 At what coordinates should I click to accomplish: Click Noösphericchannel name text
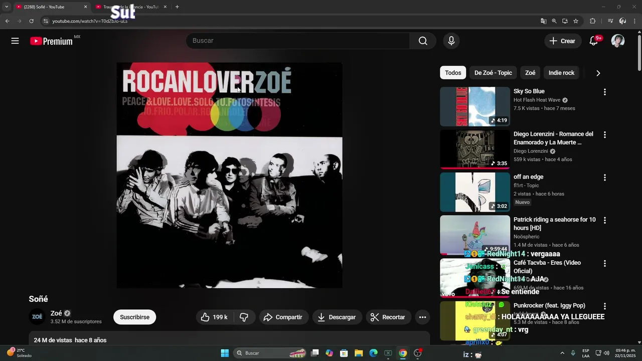pyautogui.click(x=526, y=237)
